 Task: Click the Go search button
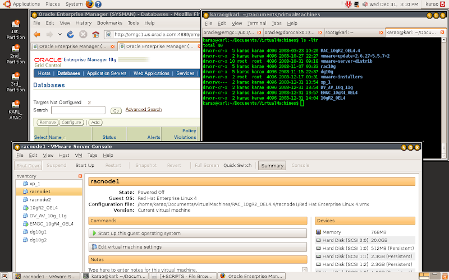click(116, 111)
